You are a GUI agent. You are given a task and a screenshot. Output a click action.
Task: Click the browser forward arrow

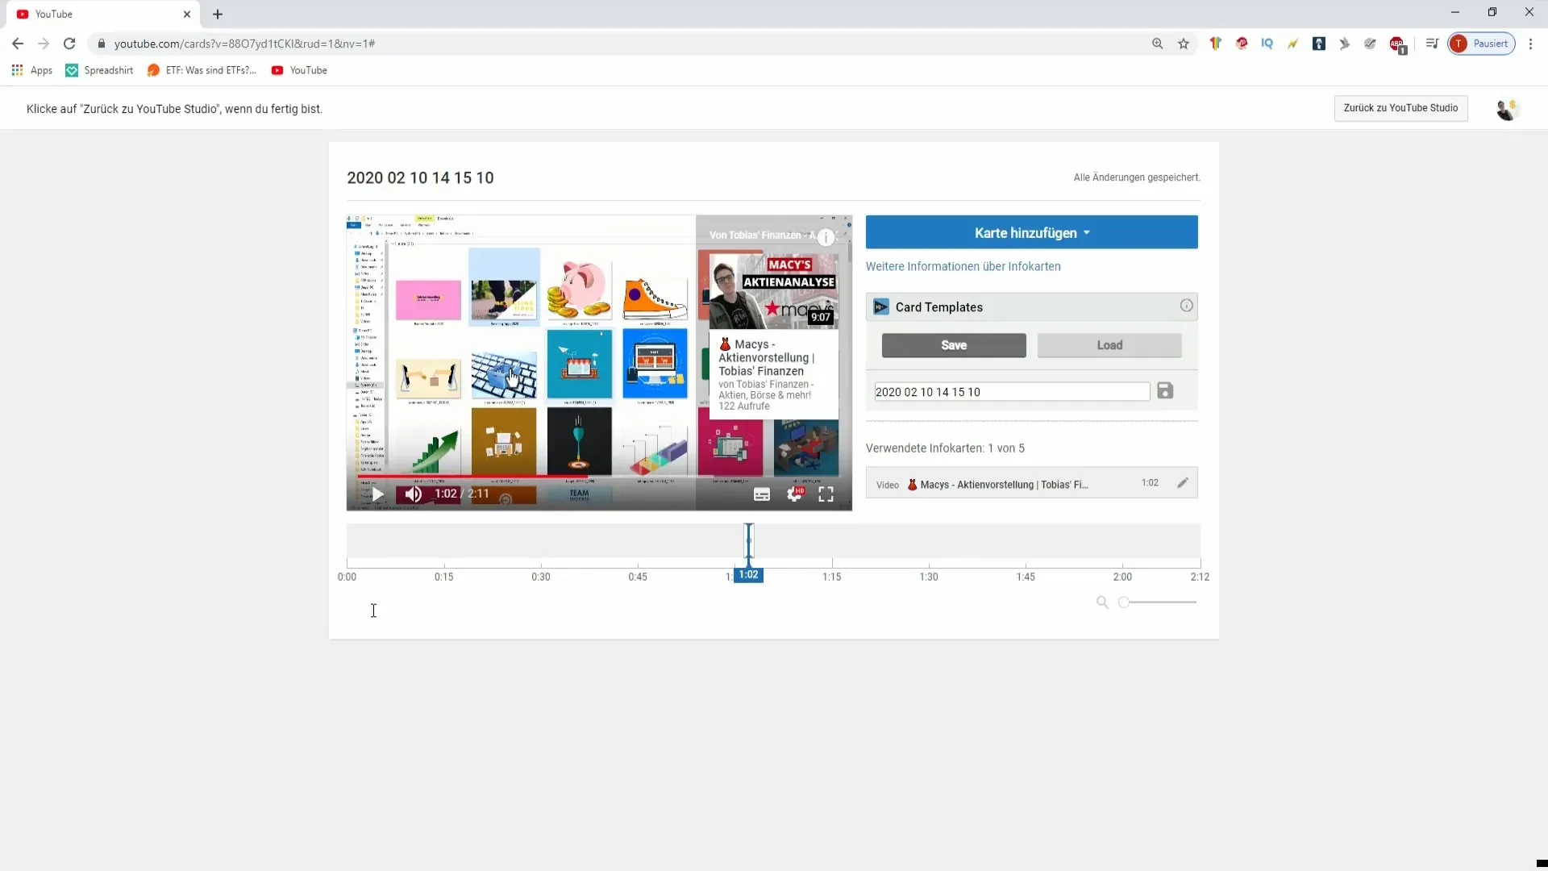click(44, 44)
